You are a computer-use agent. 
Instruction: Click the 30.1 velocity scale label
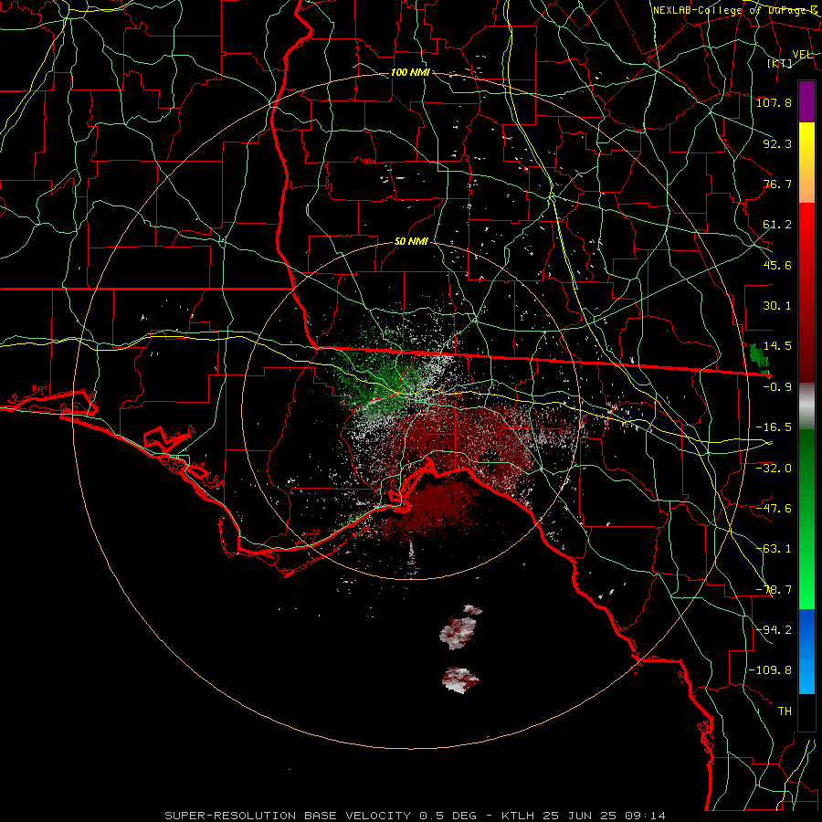click(777, 306)
